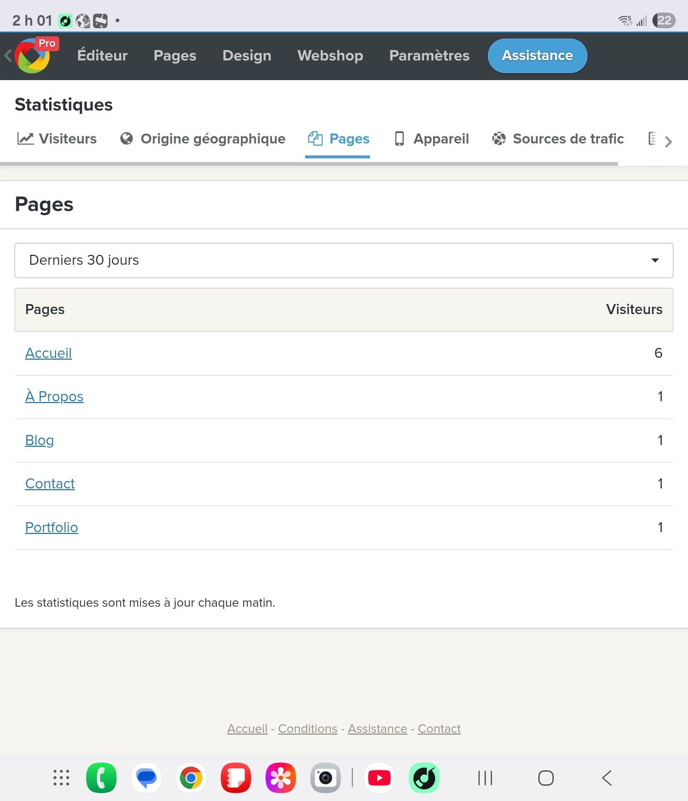Open the app drawer grid icon
This screenshot has width=688, height=801.
click(x=61, y=778)
